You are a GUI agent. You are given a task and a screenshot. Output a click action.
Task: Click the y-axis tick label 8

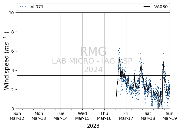pos(13,32)
